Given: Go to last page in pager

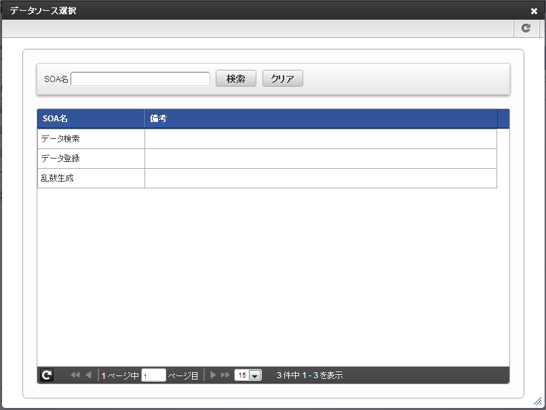Looking at the screenshot, I should [x=225, y=375].
